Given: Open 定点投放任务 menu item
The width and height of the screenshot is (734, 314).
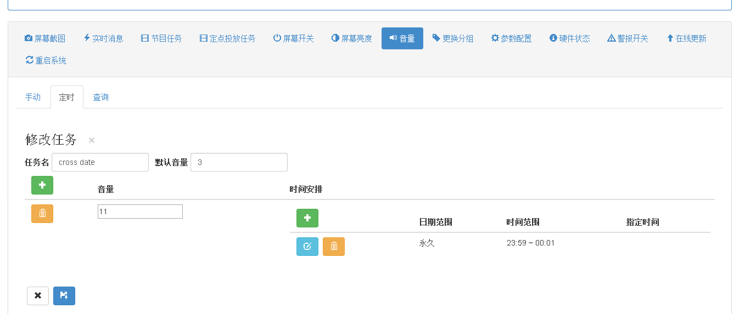Looking at the screenshot, I should pyautogui.click(x=227, y=38).
